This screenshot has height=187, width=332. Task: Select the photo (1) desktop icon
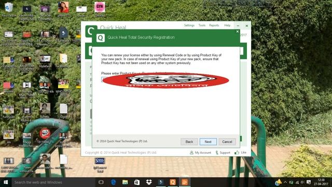click(63, 9)
